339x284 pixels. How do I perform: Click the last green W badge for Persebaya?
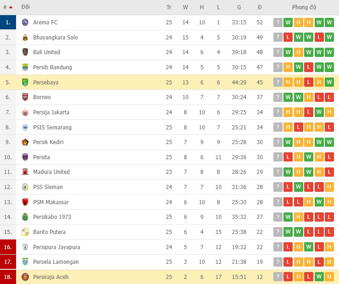point(329,82)
